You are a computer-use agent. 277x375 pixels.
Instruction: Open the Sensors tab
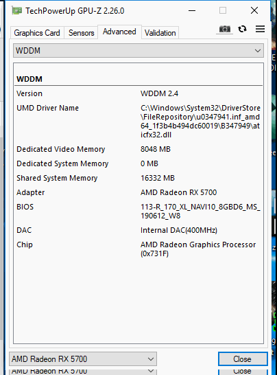81,33
